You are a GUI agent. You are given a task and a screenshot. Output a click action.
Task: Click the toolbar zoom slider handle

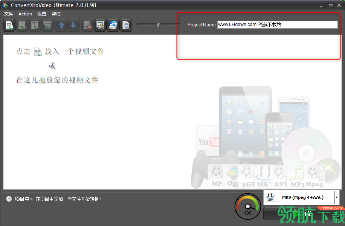click(159, 25)
